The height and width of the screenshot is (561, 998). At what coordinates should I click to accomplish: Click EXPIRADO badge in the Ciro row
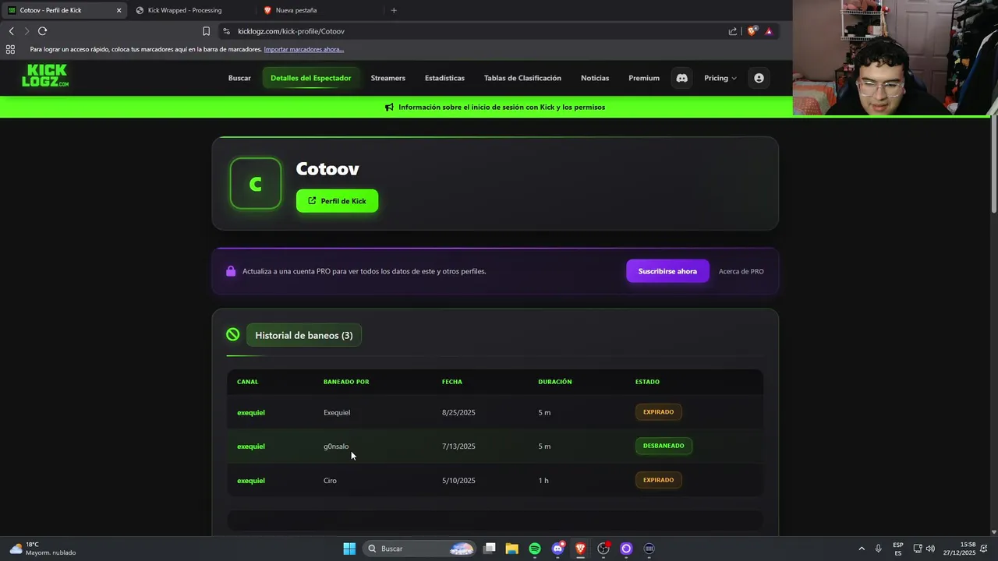[659, 480]
